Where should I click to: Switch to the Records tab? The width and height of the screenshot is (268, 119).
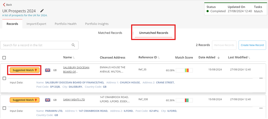pos(12,24)
